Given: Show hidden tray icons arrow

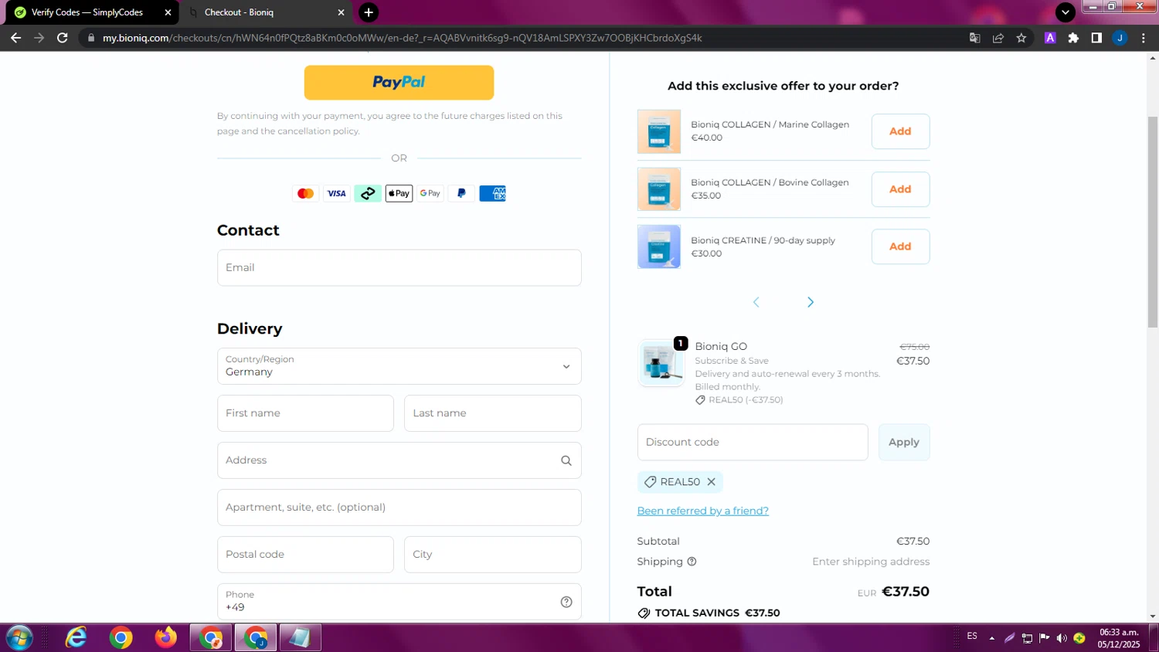Looking at the screenshot, I should click(992, 638).
